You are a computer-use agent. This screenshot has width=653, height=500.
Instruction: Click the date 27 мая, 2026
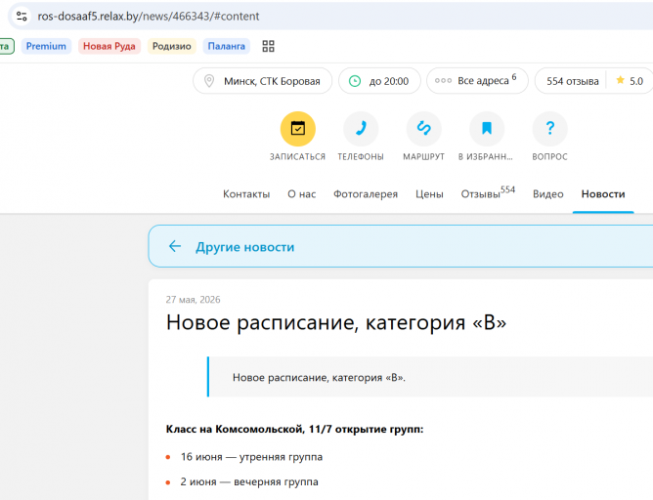[193, 300]
